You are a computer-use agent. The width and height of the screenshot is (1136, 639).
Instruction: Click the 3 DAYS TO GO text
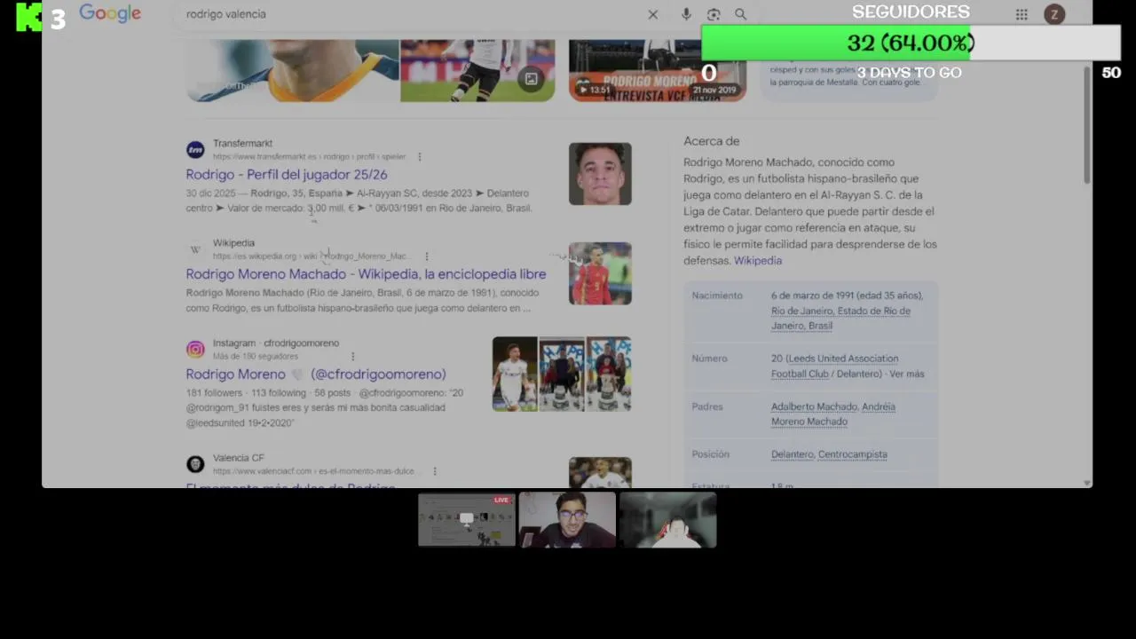click(909, 73)
